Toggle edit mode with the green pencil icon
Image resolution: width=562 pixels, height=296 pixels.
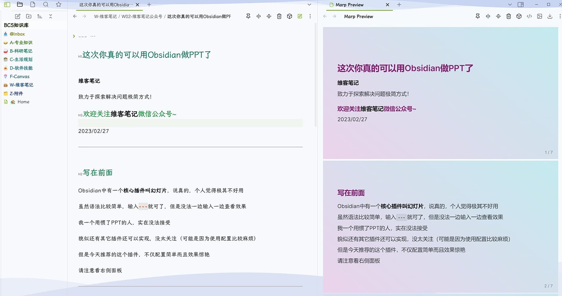tap(300, 16)
